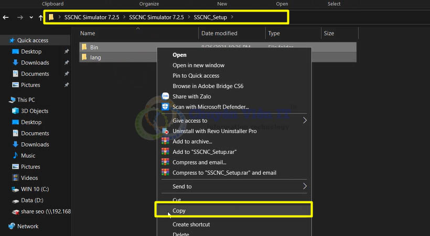
Task: Click the Back navigation arrow
Action: [x=6, y=17]
